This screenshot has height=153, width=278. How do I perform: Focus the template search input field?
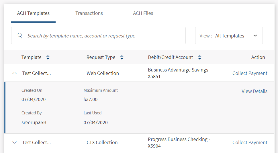point(103,36)
